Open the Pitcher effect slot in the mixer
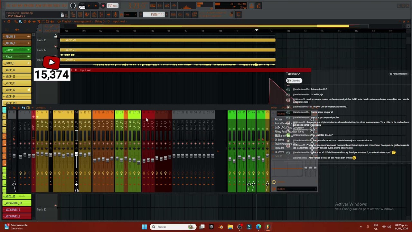Viewport: 412px width, 232px height. point(279,119)
